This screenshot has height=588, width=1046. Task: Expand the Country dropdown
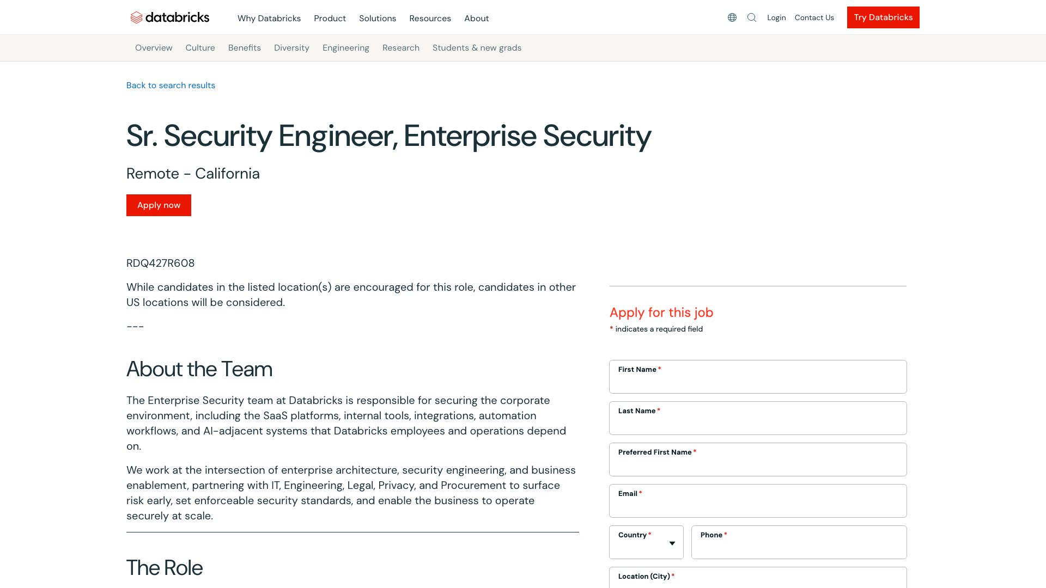click(x=646, y=542)
